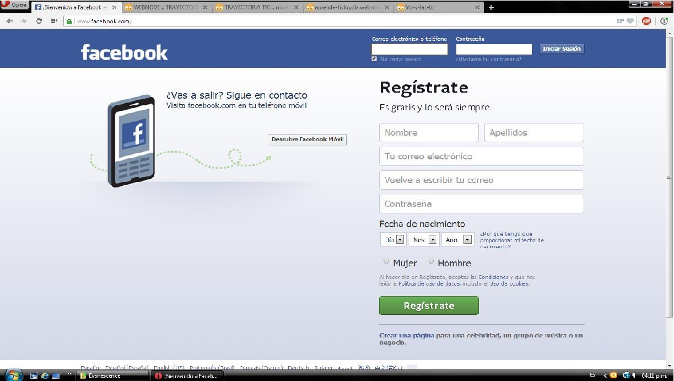Click the browser back arrow
Viewport: 674px width, 381px height.
[9, 21]
